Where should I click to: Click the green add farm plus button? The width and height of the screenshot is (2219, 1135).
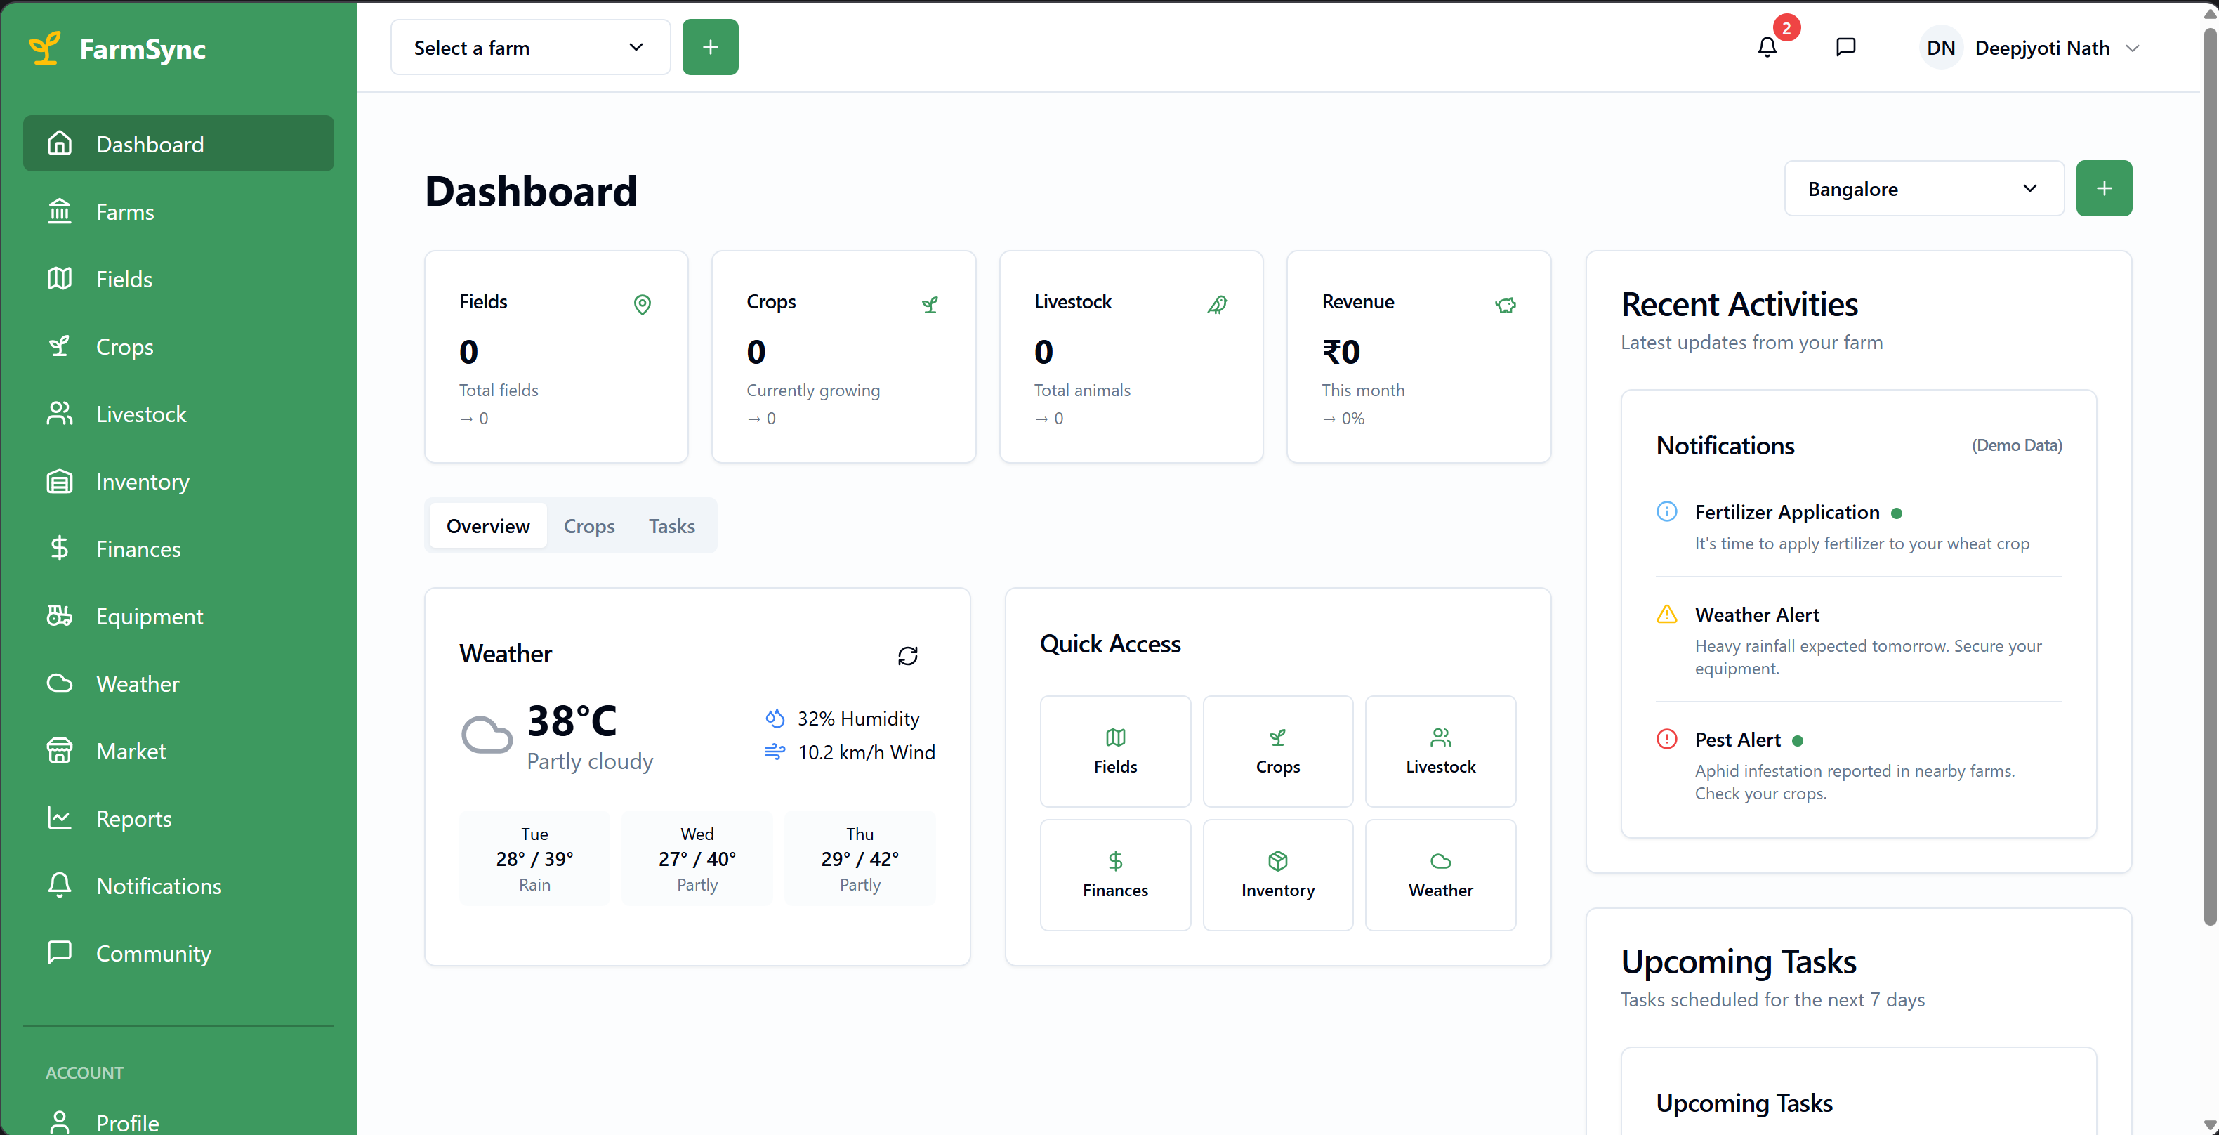pos(710,47)
